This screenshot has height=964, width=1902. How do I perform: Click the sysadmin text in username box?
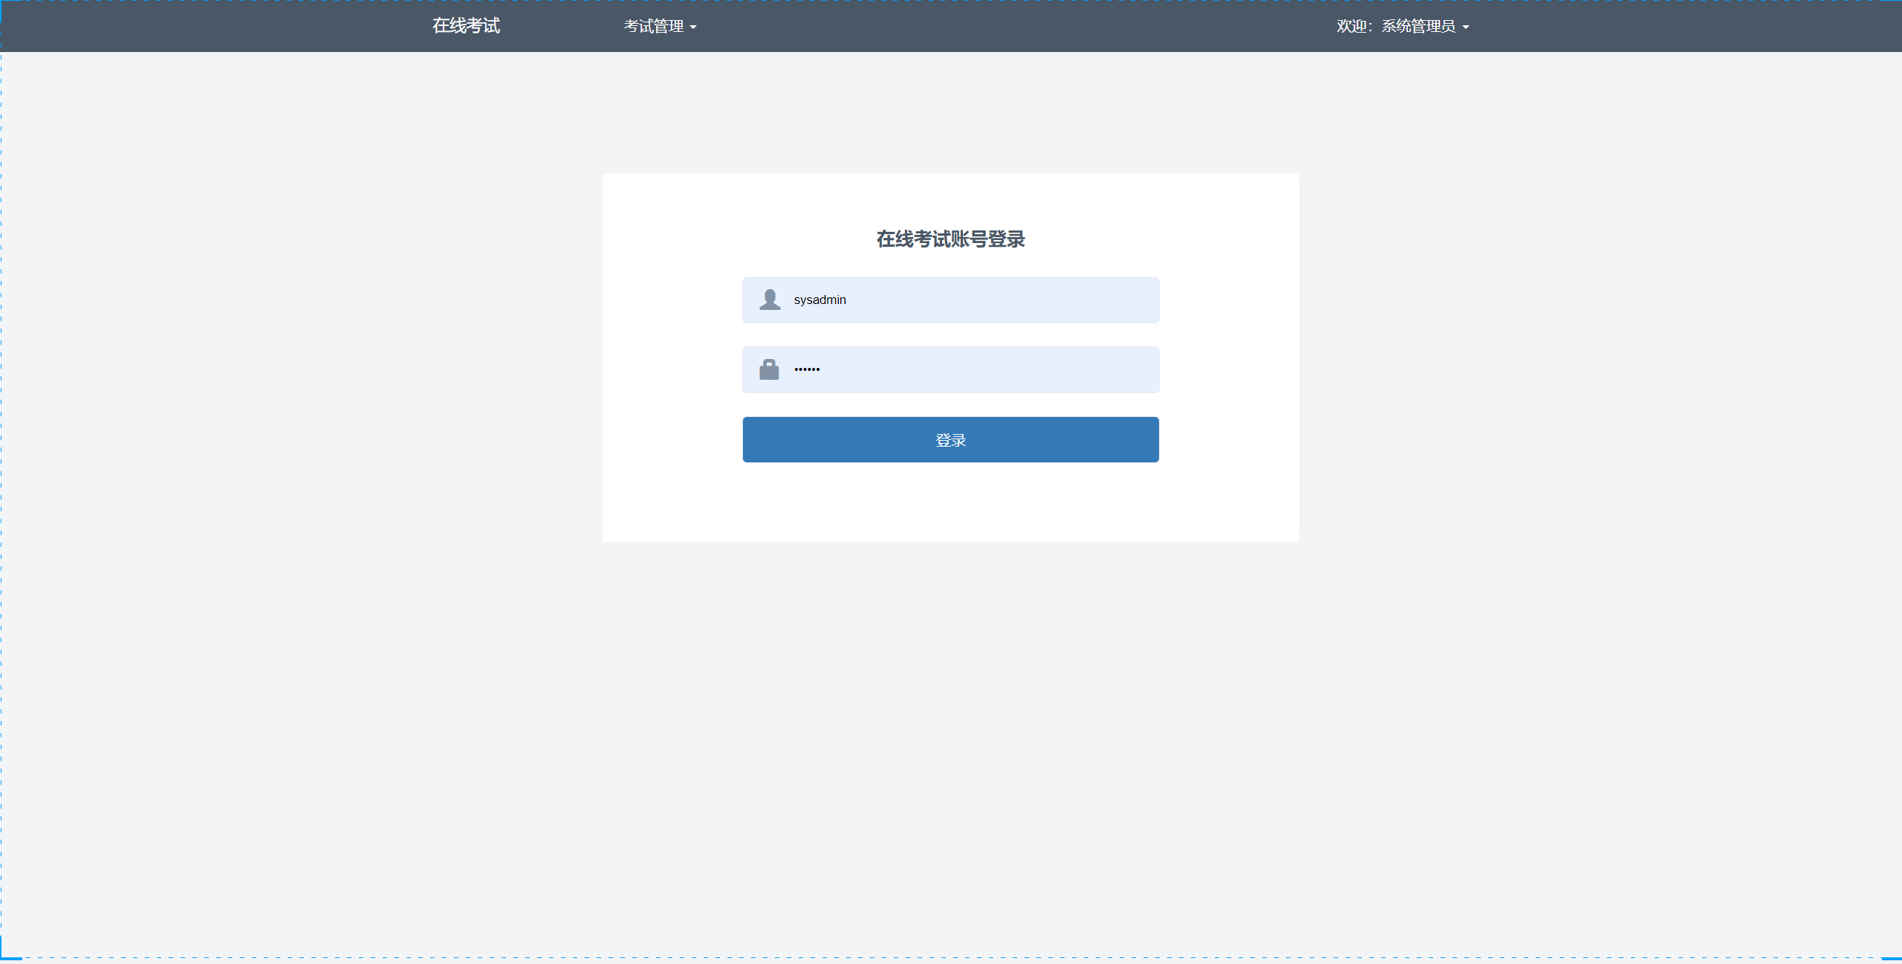coord(819,300)
